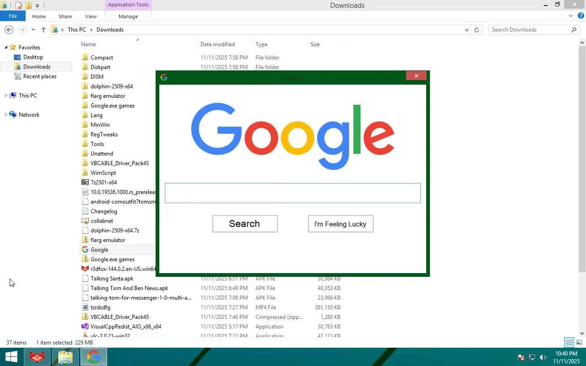This screenshot has width=586, height=366.
Task: Switch to the Home ribbon tab
Action: (x=39, y=16)
